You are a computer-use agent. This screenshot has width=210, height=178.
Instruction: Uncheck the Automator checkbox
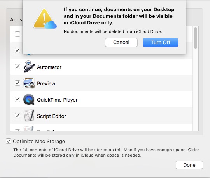17,67
